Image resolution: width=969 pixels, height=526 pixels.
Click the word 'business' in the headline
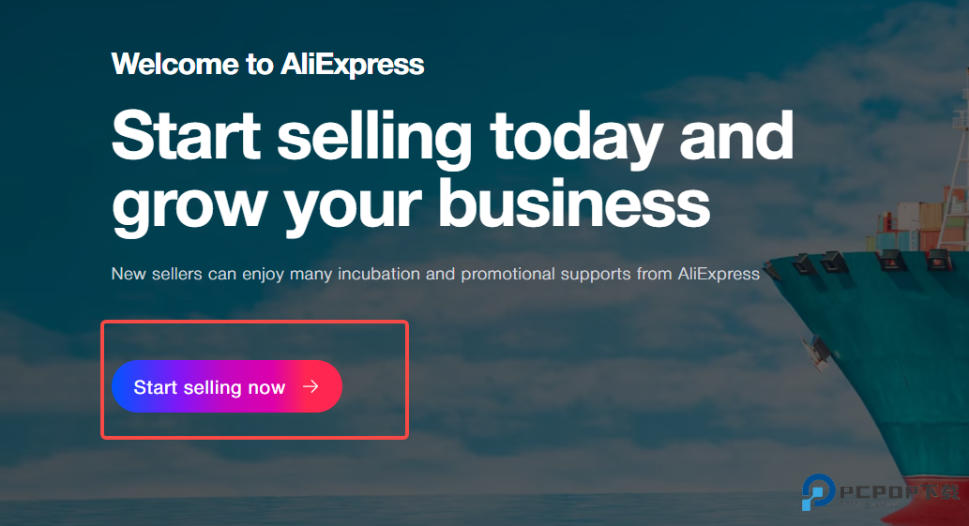(x=575, y=202)
